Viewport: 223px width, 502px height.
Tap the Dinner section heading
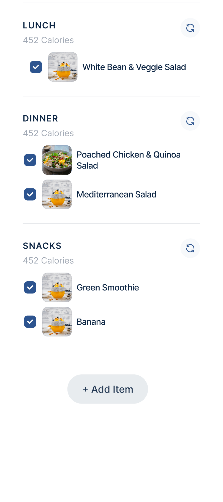[40, 119]
